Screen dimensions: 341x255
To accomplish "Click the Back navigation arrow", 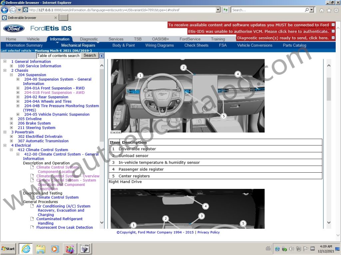I will tap(4, 10).
